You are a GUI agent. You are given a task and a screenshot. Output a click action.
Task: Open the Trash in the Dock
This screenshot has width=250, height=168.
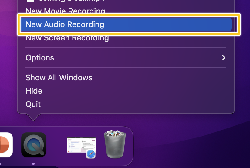point(115,144)
